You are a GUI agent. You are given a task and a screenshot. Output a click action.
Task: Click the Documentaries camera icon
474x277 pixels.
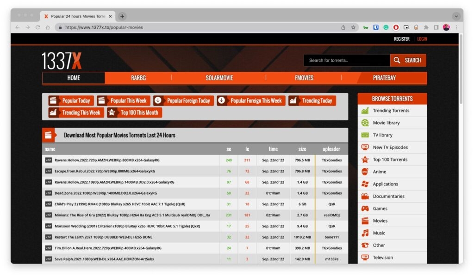pos(365,197)
